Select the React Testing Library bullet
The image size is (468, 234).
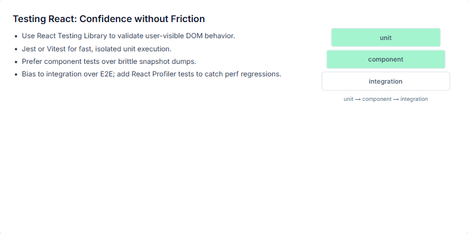click(128, 36)
